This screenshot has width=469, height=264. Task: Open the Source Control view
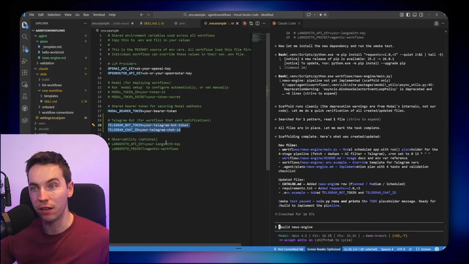(25, 49)
